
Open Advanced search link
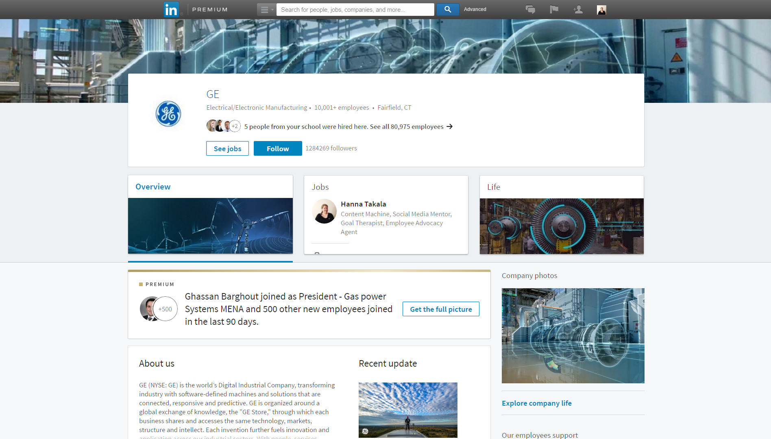tap(475, 9)
